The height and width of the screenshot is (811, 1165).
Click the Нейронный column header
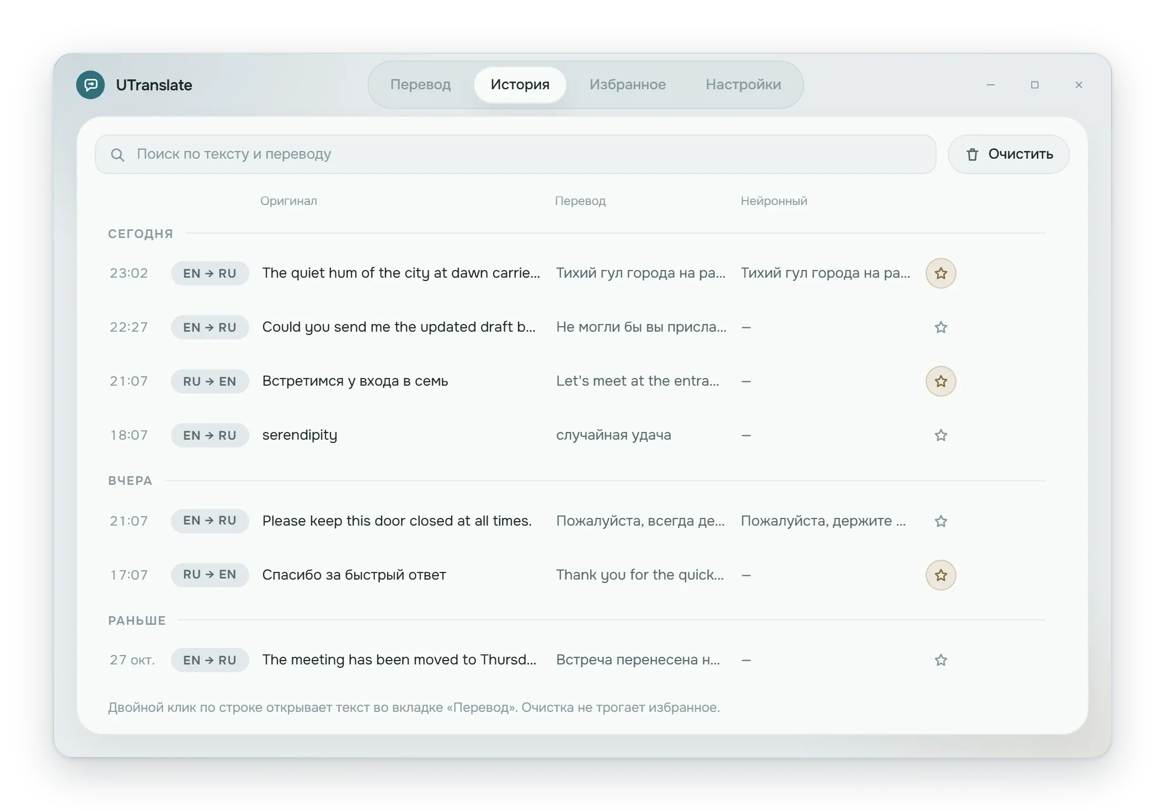[x=774, y=201]
